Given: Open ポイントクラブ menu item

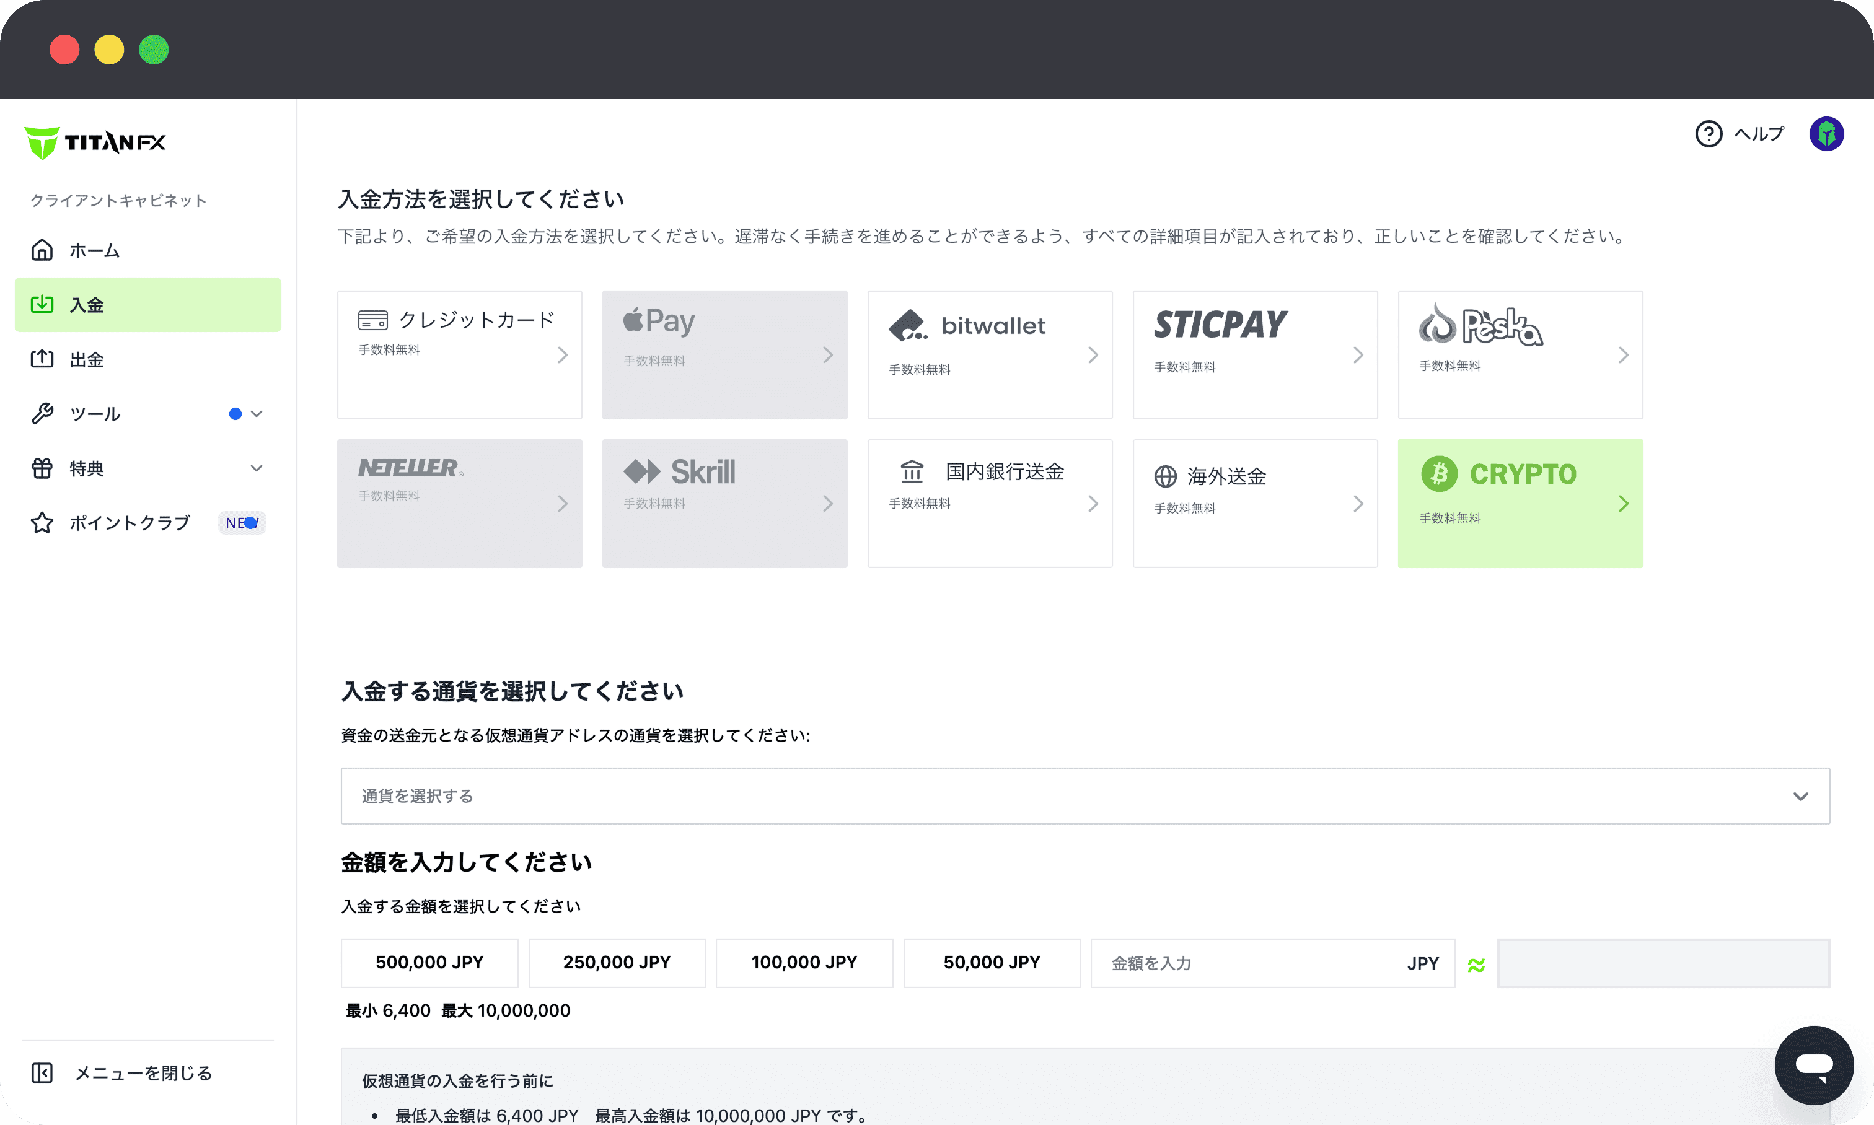Looking at the screenshot, I should [130, 523].
